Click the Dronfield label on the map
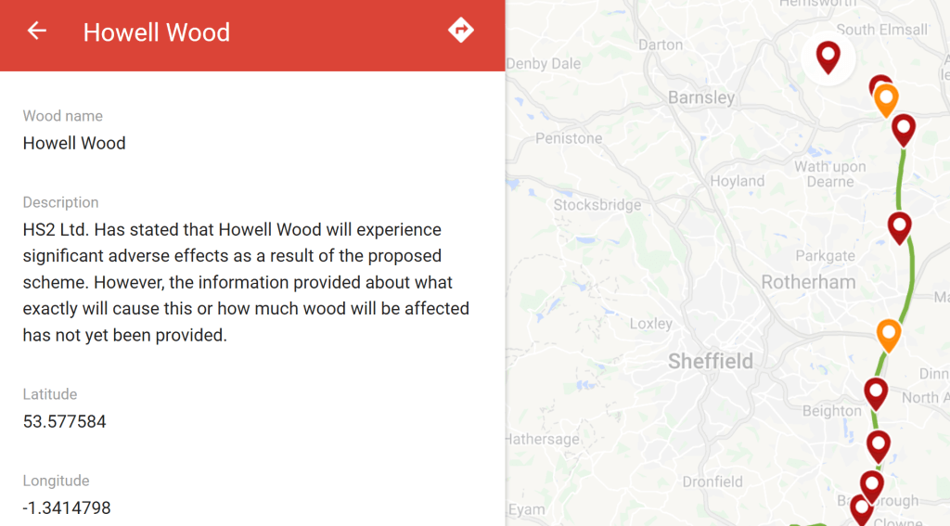The height and width of the screenshot is (526, 950). [712, 481]
